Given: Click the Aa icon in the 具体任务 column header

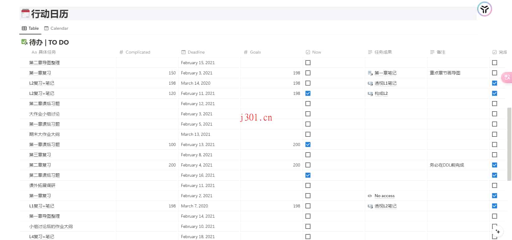Looking at the screenshot, I should (34, 52).
